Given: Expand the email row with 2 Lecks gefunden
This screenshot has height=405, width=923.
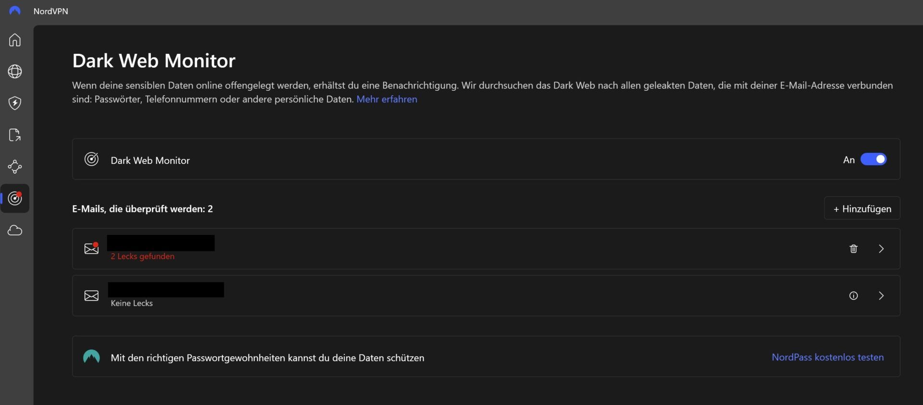Looking at the screenshot, I should pyautogui.click(x=881, y=248).
